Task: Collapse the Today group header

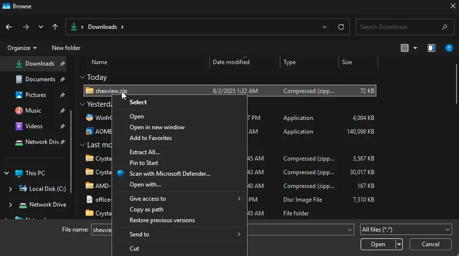Action: [82, 77]
